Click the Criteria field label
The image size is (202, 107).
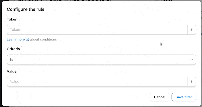point(13,49)
